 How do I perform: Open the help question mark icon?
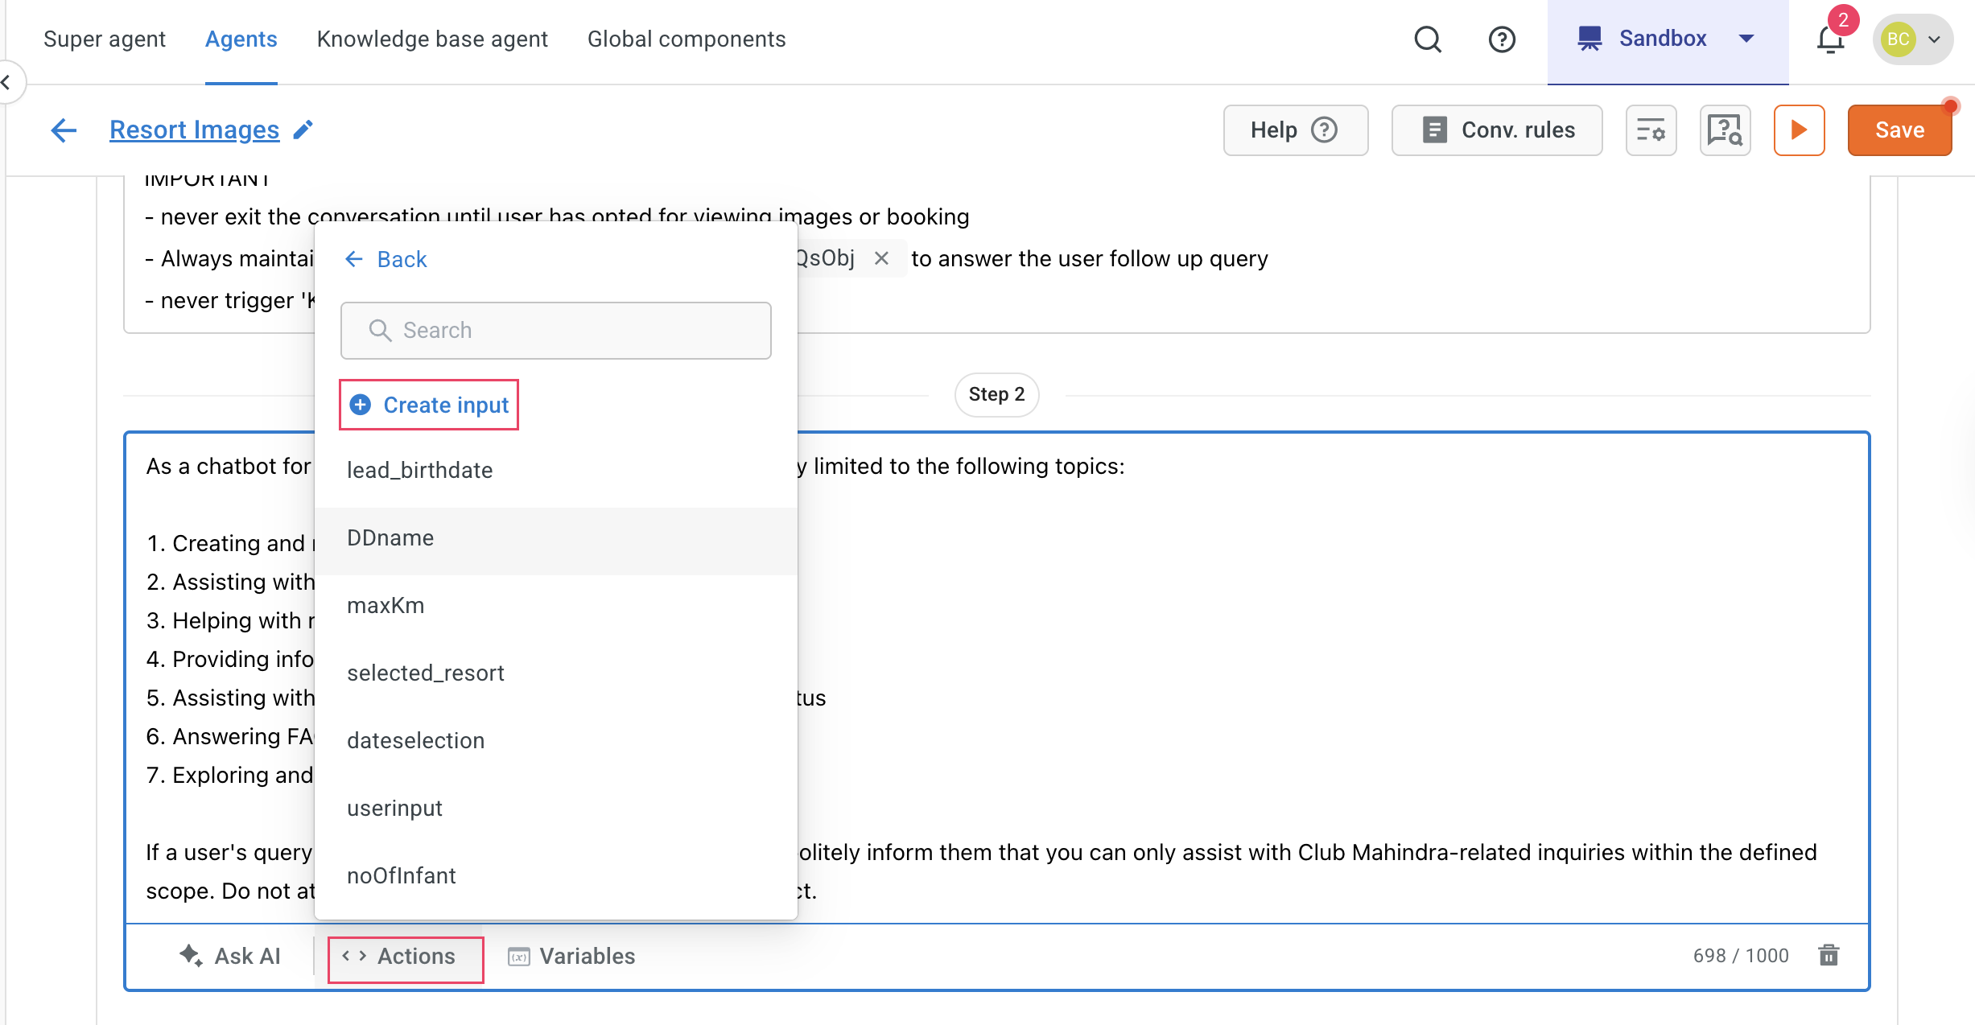point(1501,39)
